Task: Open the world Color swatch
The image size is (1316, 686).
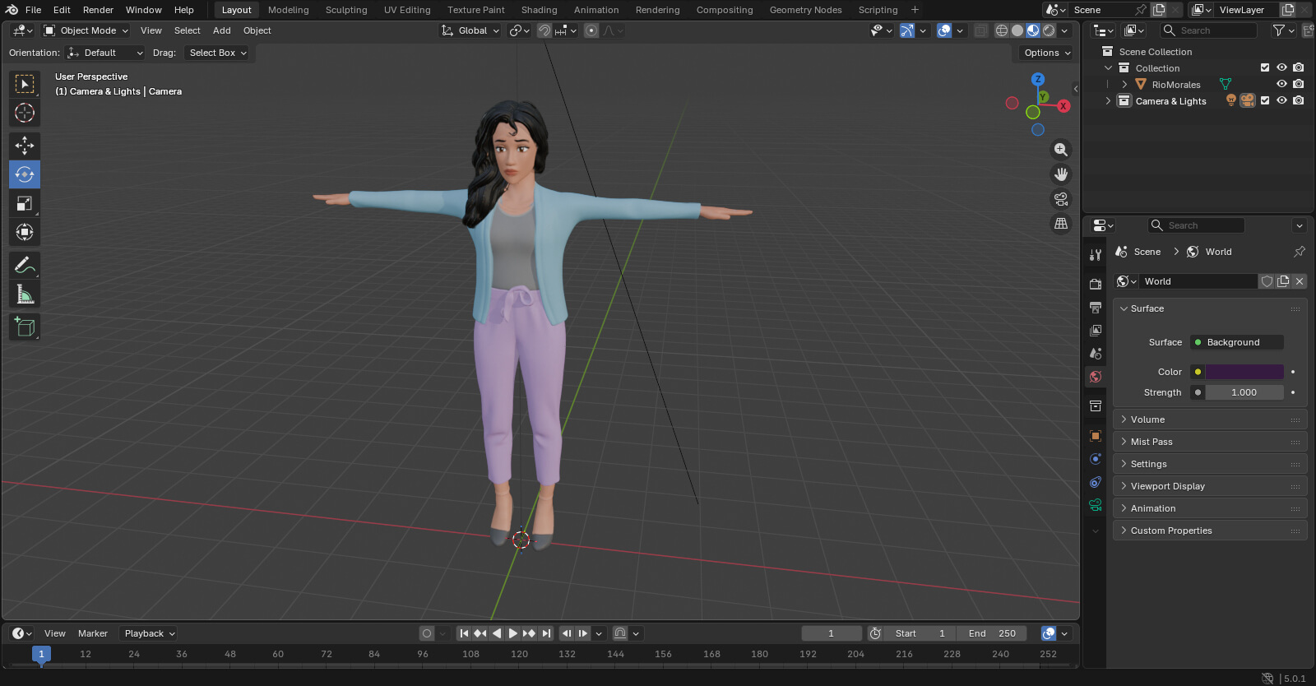Action: click(x=1244, y=372)
